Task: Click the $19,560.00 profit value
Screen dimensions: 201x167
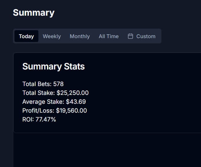Action: [x=71, y=111]
